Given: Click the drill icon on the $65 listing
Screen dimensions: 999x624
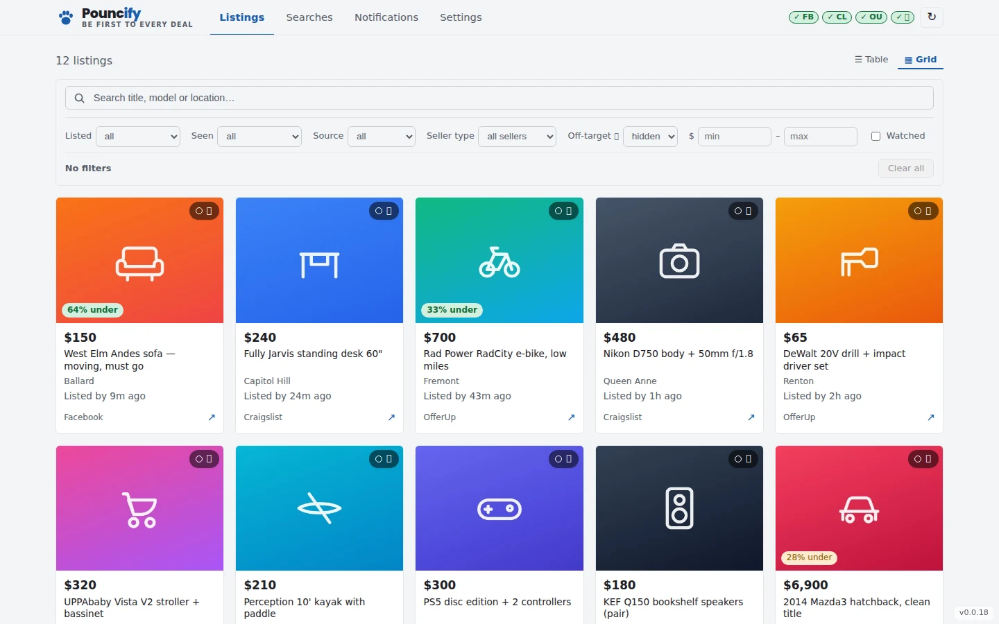Looking at the screenshot, I should 859,262.
